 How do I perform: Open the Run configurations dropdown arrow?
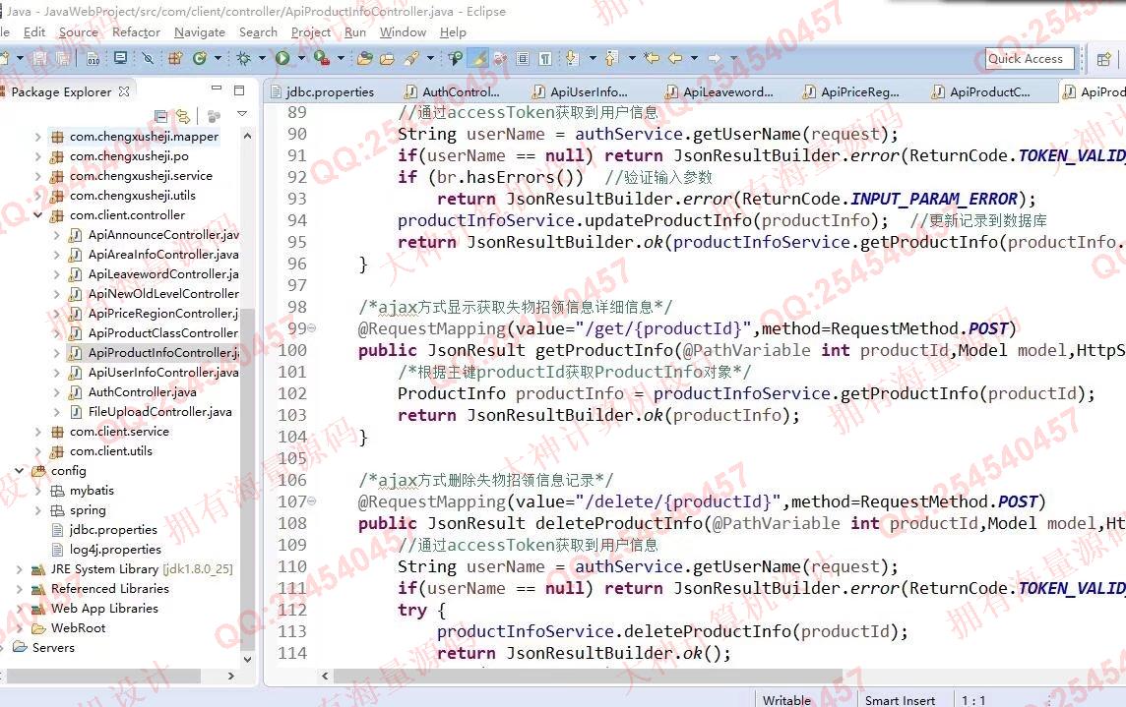click(x=301, y=58)
